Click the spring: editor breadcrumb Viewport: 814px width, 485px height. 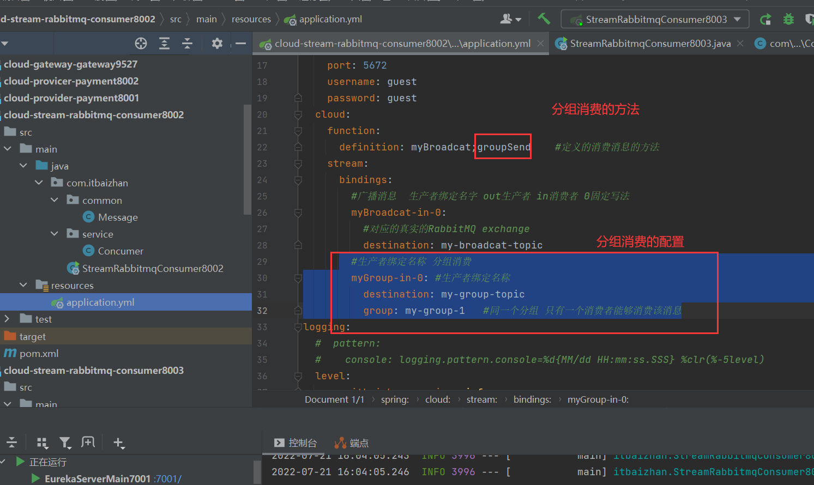point(395,399)
